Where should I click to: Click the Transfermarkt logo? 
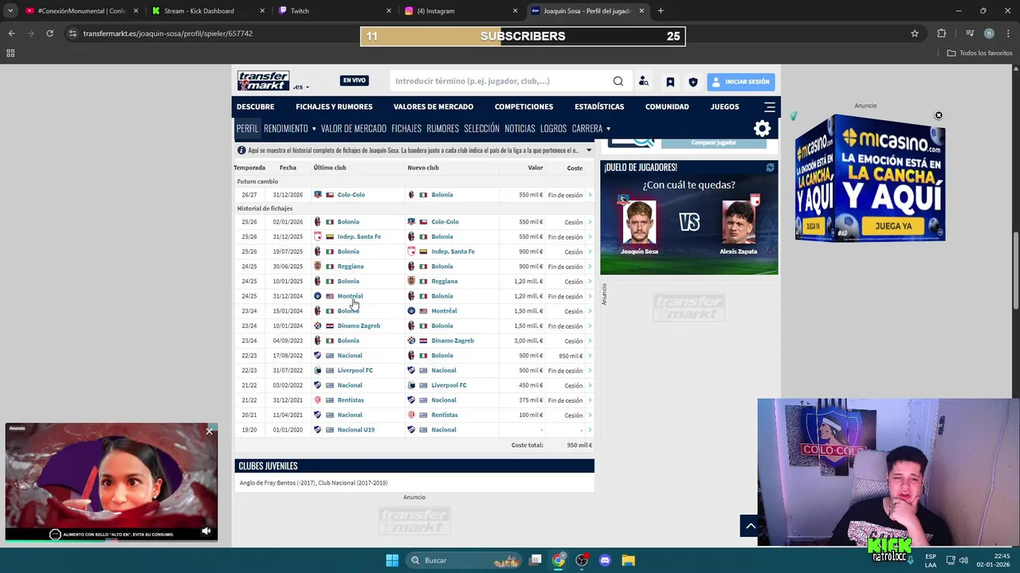(x=263, y=81)
